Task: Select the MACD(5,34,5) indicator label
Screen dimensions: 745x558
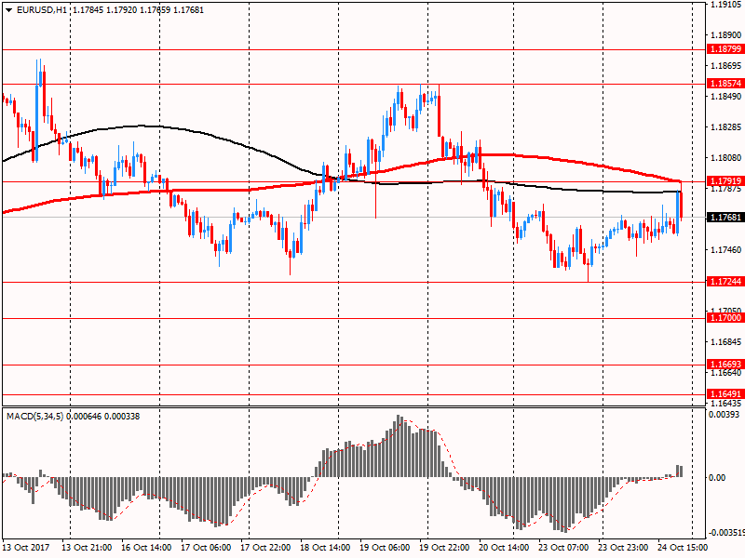Action: pyautogui.click(x=34, y=417)
